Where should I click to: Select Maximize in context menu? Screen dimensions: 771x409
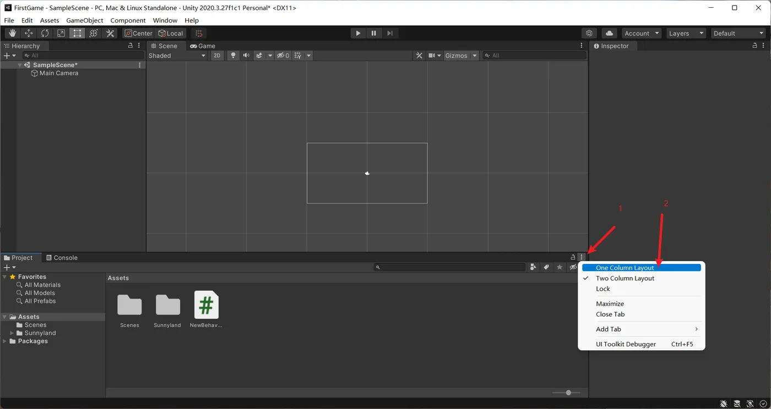coord(642,303)
